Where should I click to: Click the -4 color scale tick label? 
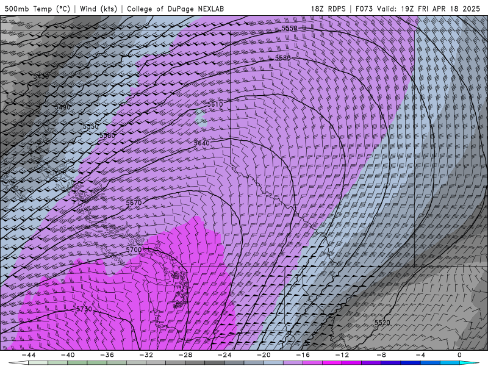(421, 355)
